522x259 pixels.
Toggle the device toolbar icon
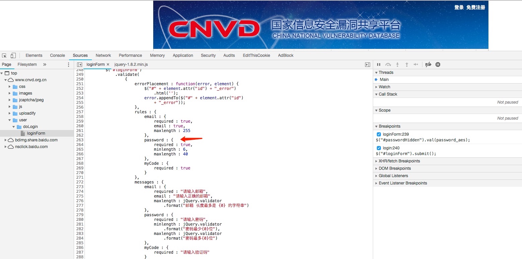coord(13,55)
